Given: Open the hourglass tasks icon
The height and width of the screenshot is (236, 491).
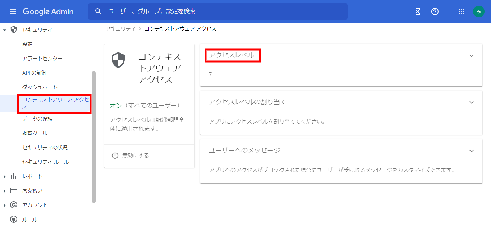Looking at the screenshot, I should pyautogui.click(x=418, y=11).
